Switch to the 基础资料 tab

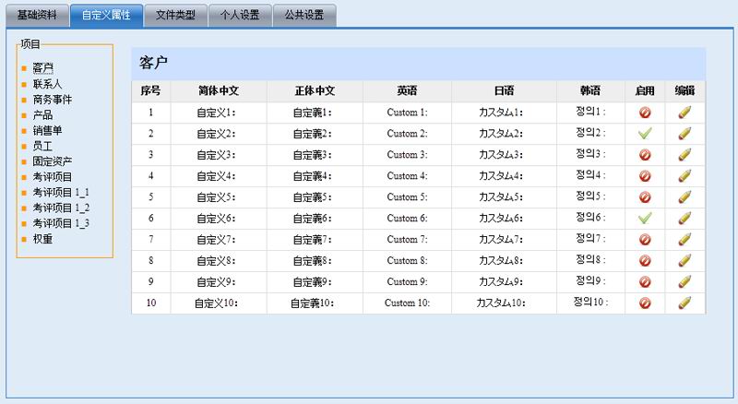(37, 16)
